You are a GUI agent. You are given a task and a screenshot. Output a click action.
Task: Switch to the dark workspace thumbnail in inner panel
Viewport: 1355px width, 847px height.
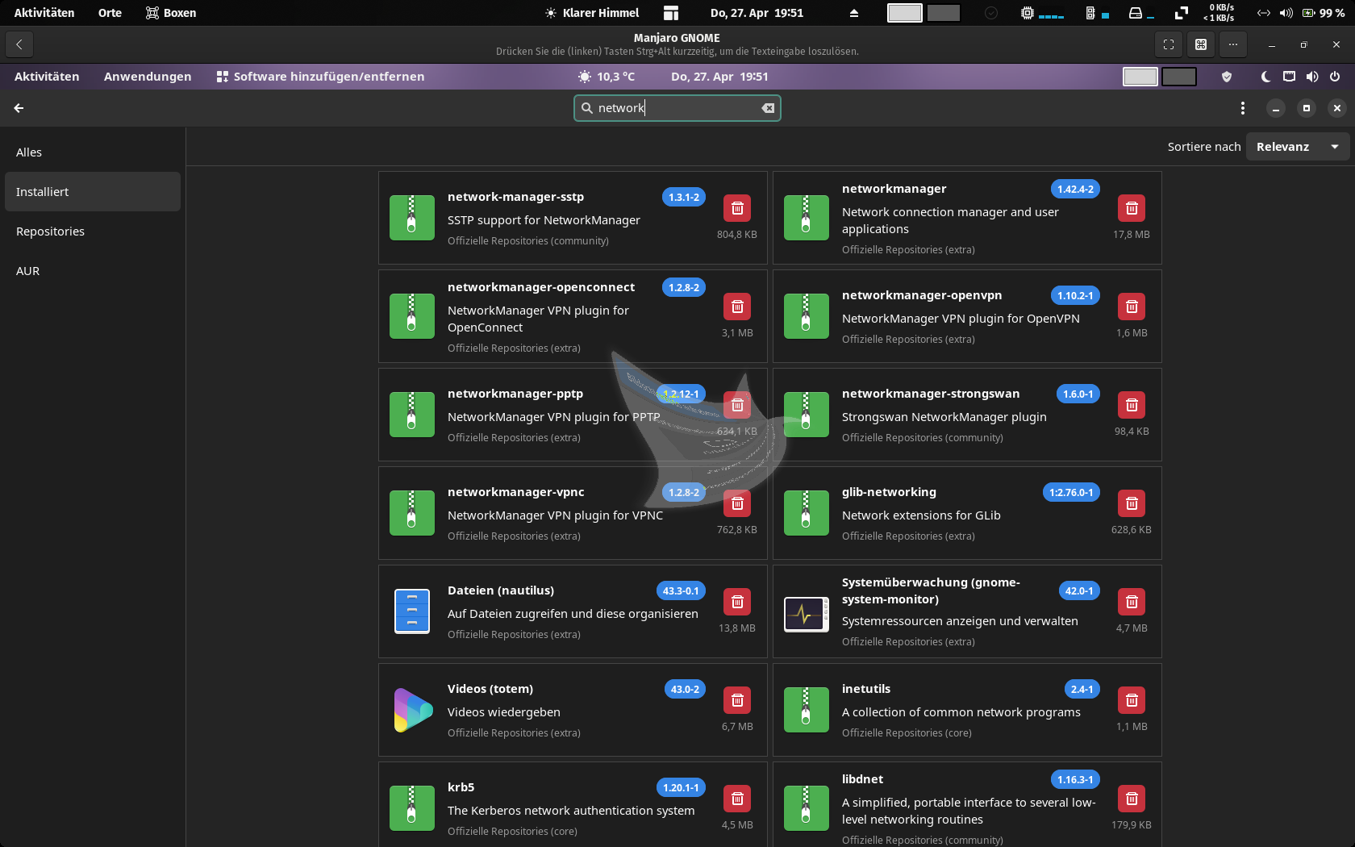pyautogui.click(x=1178, y=77)
